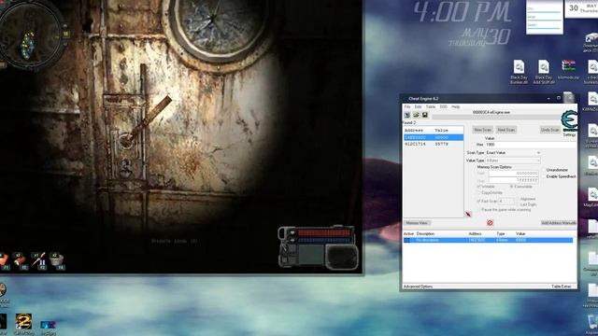Screen dimensions: 598x336
Task: Click the Undo Scan button
Action: (x=550, y=130)
